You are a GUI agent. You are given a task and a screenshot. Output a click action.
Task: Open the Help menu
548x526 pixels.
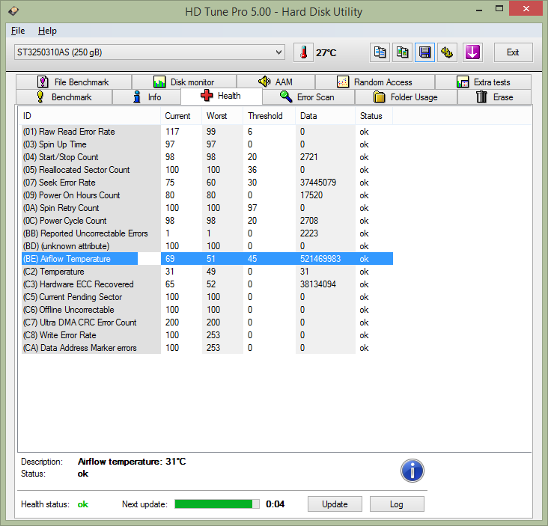click(47, 31)
